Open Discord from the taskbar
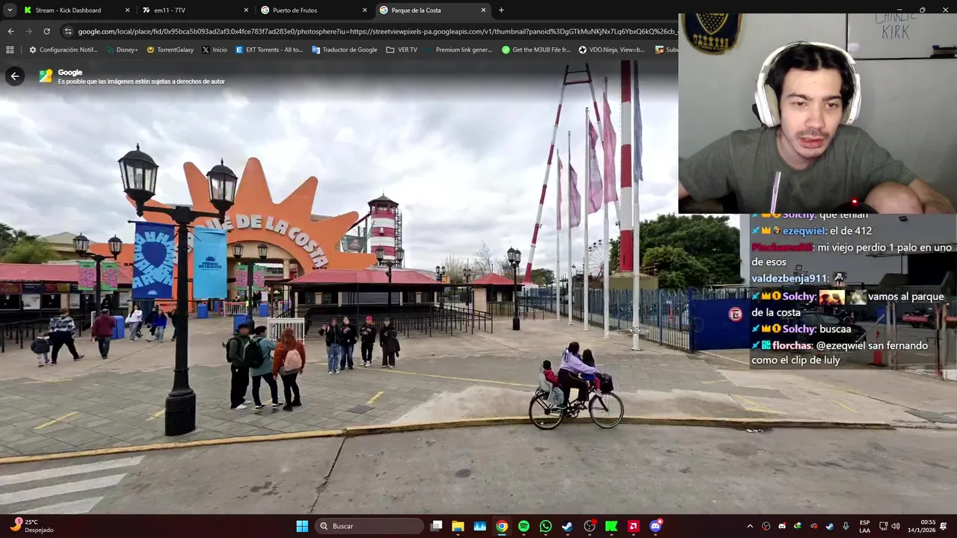 656,526
